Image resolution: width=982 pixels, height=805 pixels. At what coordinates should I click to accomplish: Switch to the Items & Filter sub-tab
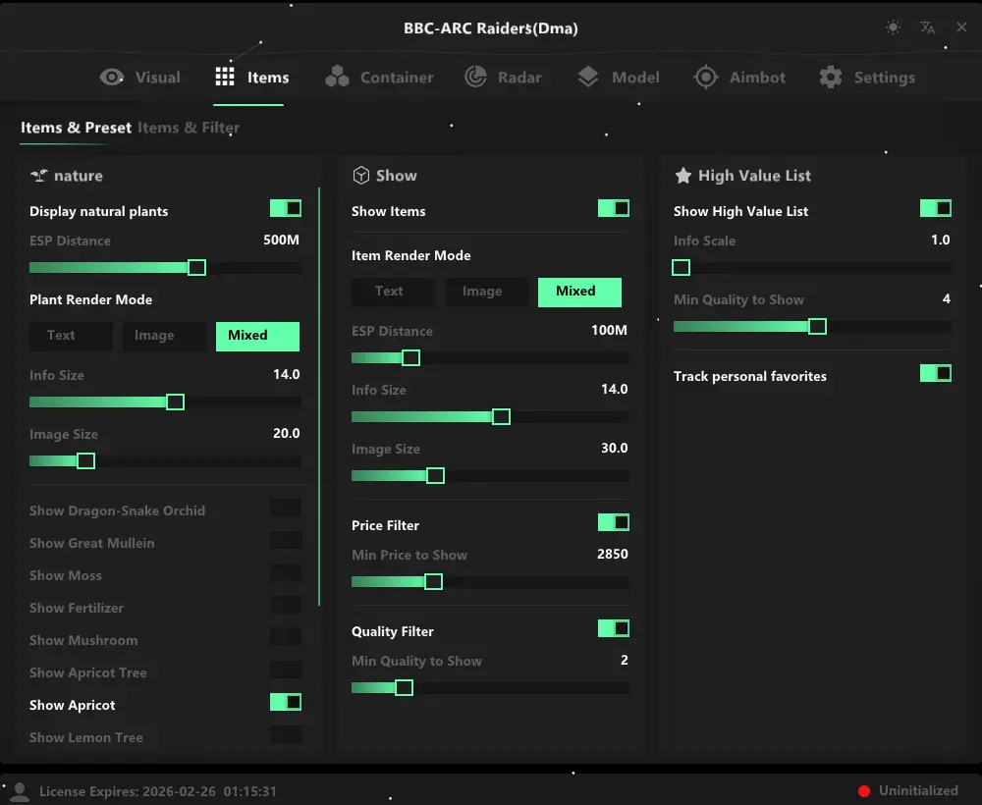point(189,128)
